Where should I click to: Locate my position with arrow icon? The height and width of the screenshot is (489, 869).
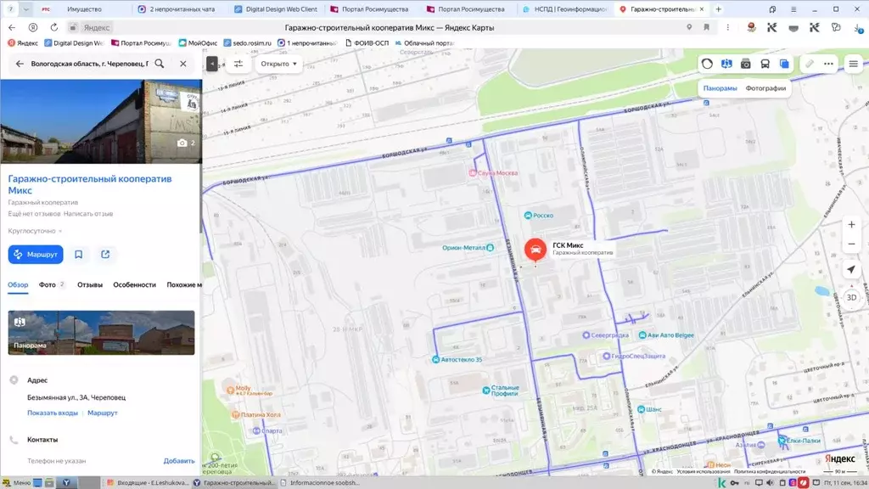point(851,269)
